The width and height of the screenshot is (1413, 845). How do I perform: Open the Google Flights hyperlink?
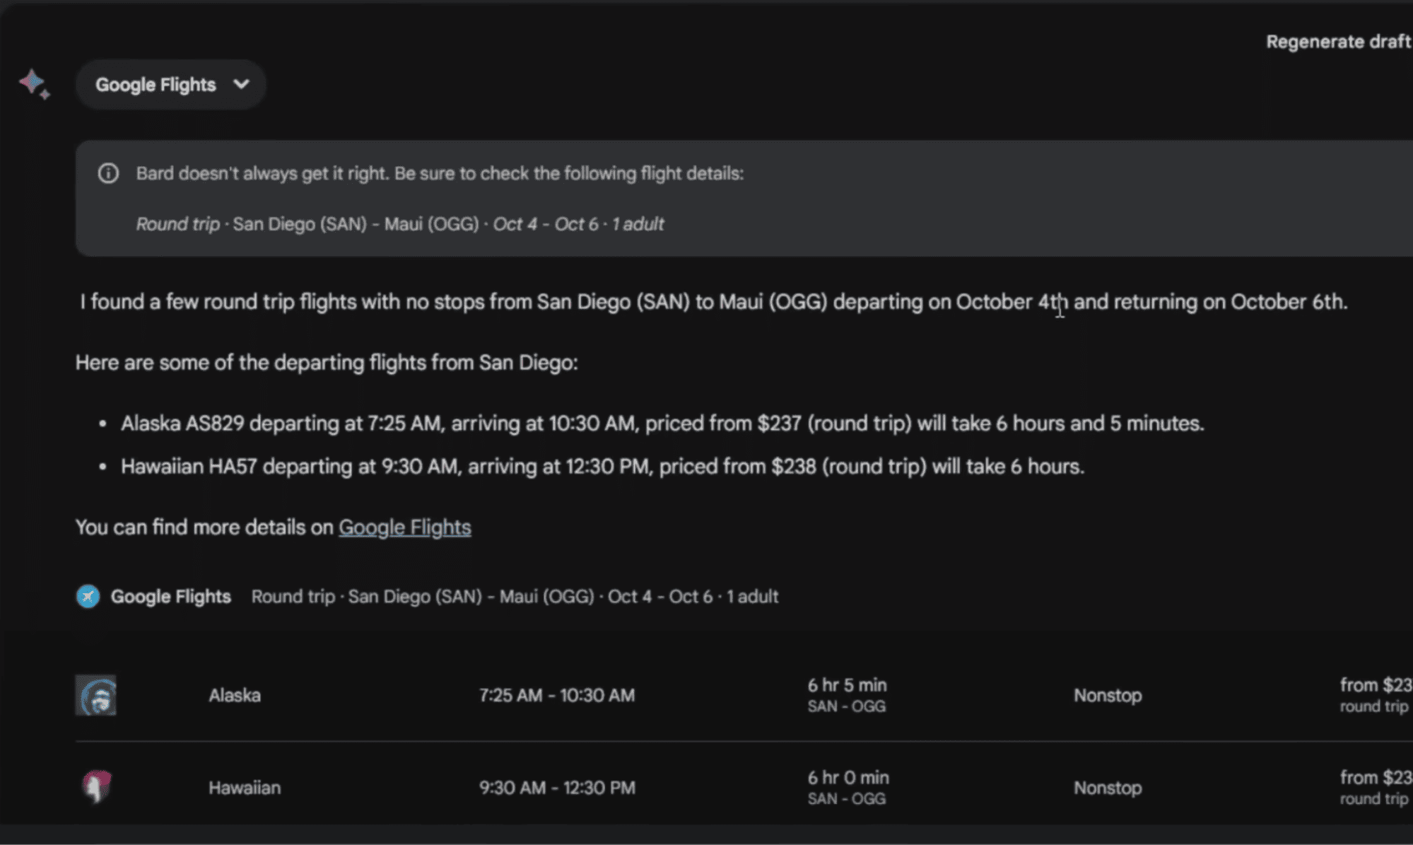coord(404,528)
